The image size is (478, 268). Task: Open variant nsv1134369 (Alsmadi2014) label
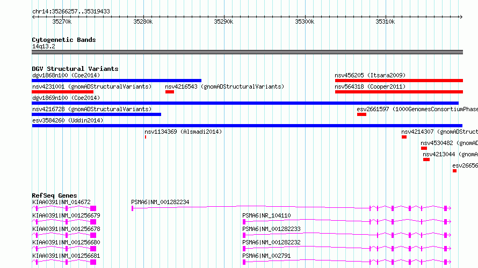tap(183, 132)
